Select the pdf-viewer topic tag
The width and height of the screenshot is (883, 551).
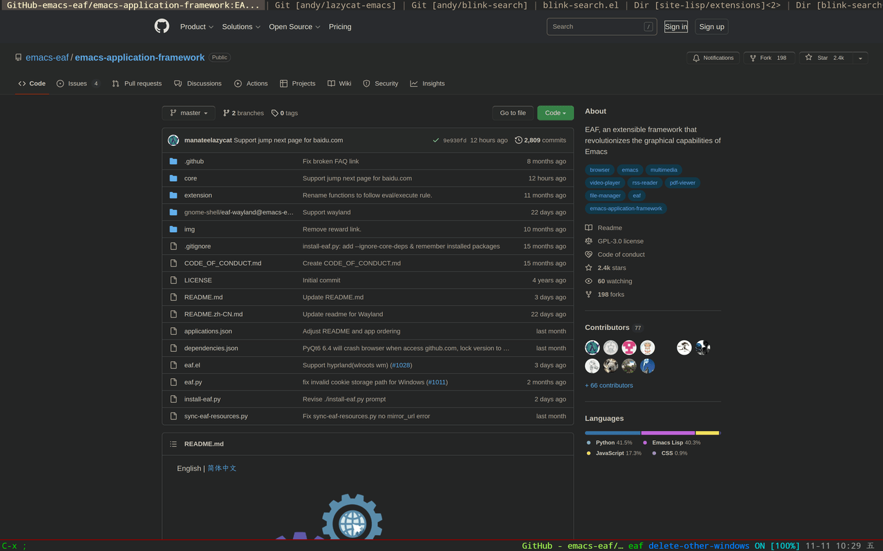coord(682,183)
